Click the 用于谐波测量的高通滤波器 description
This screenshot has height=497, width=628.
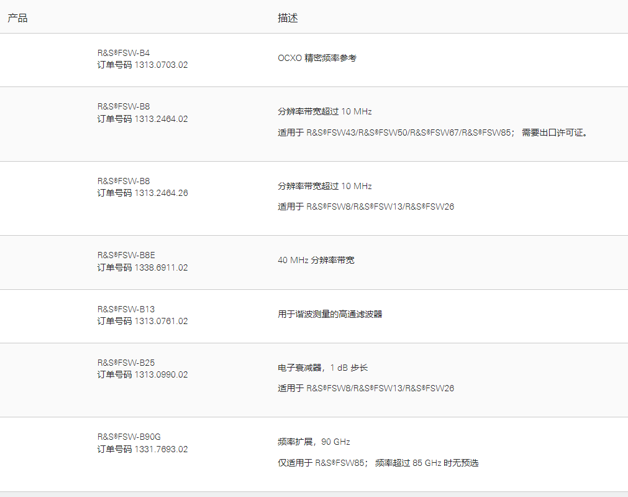click(x=330, y=314)
